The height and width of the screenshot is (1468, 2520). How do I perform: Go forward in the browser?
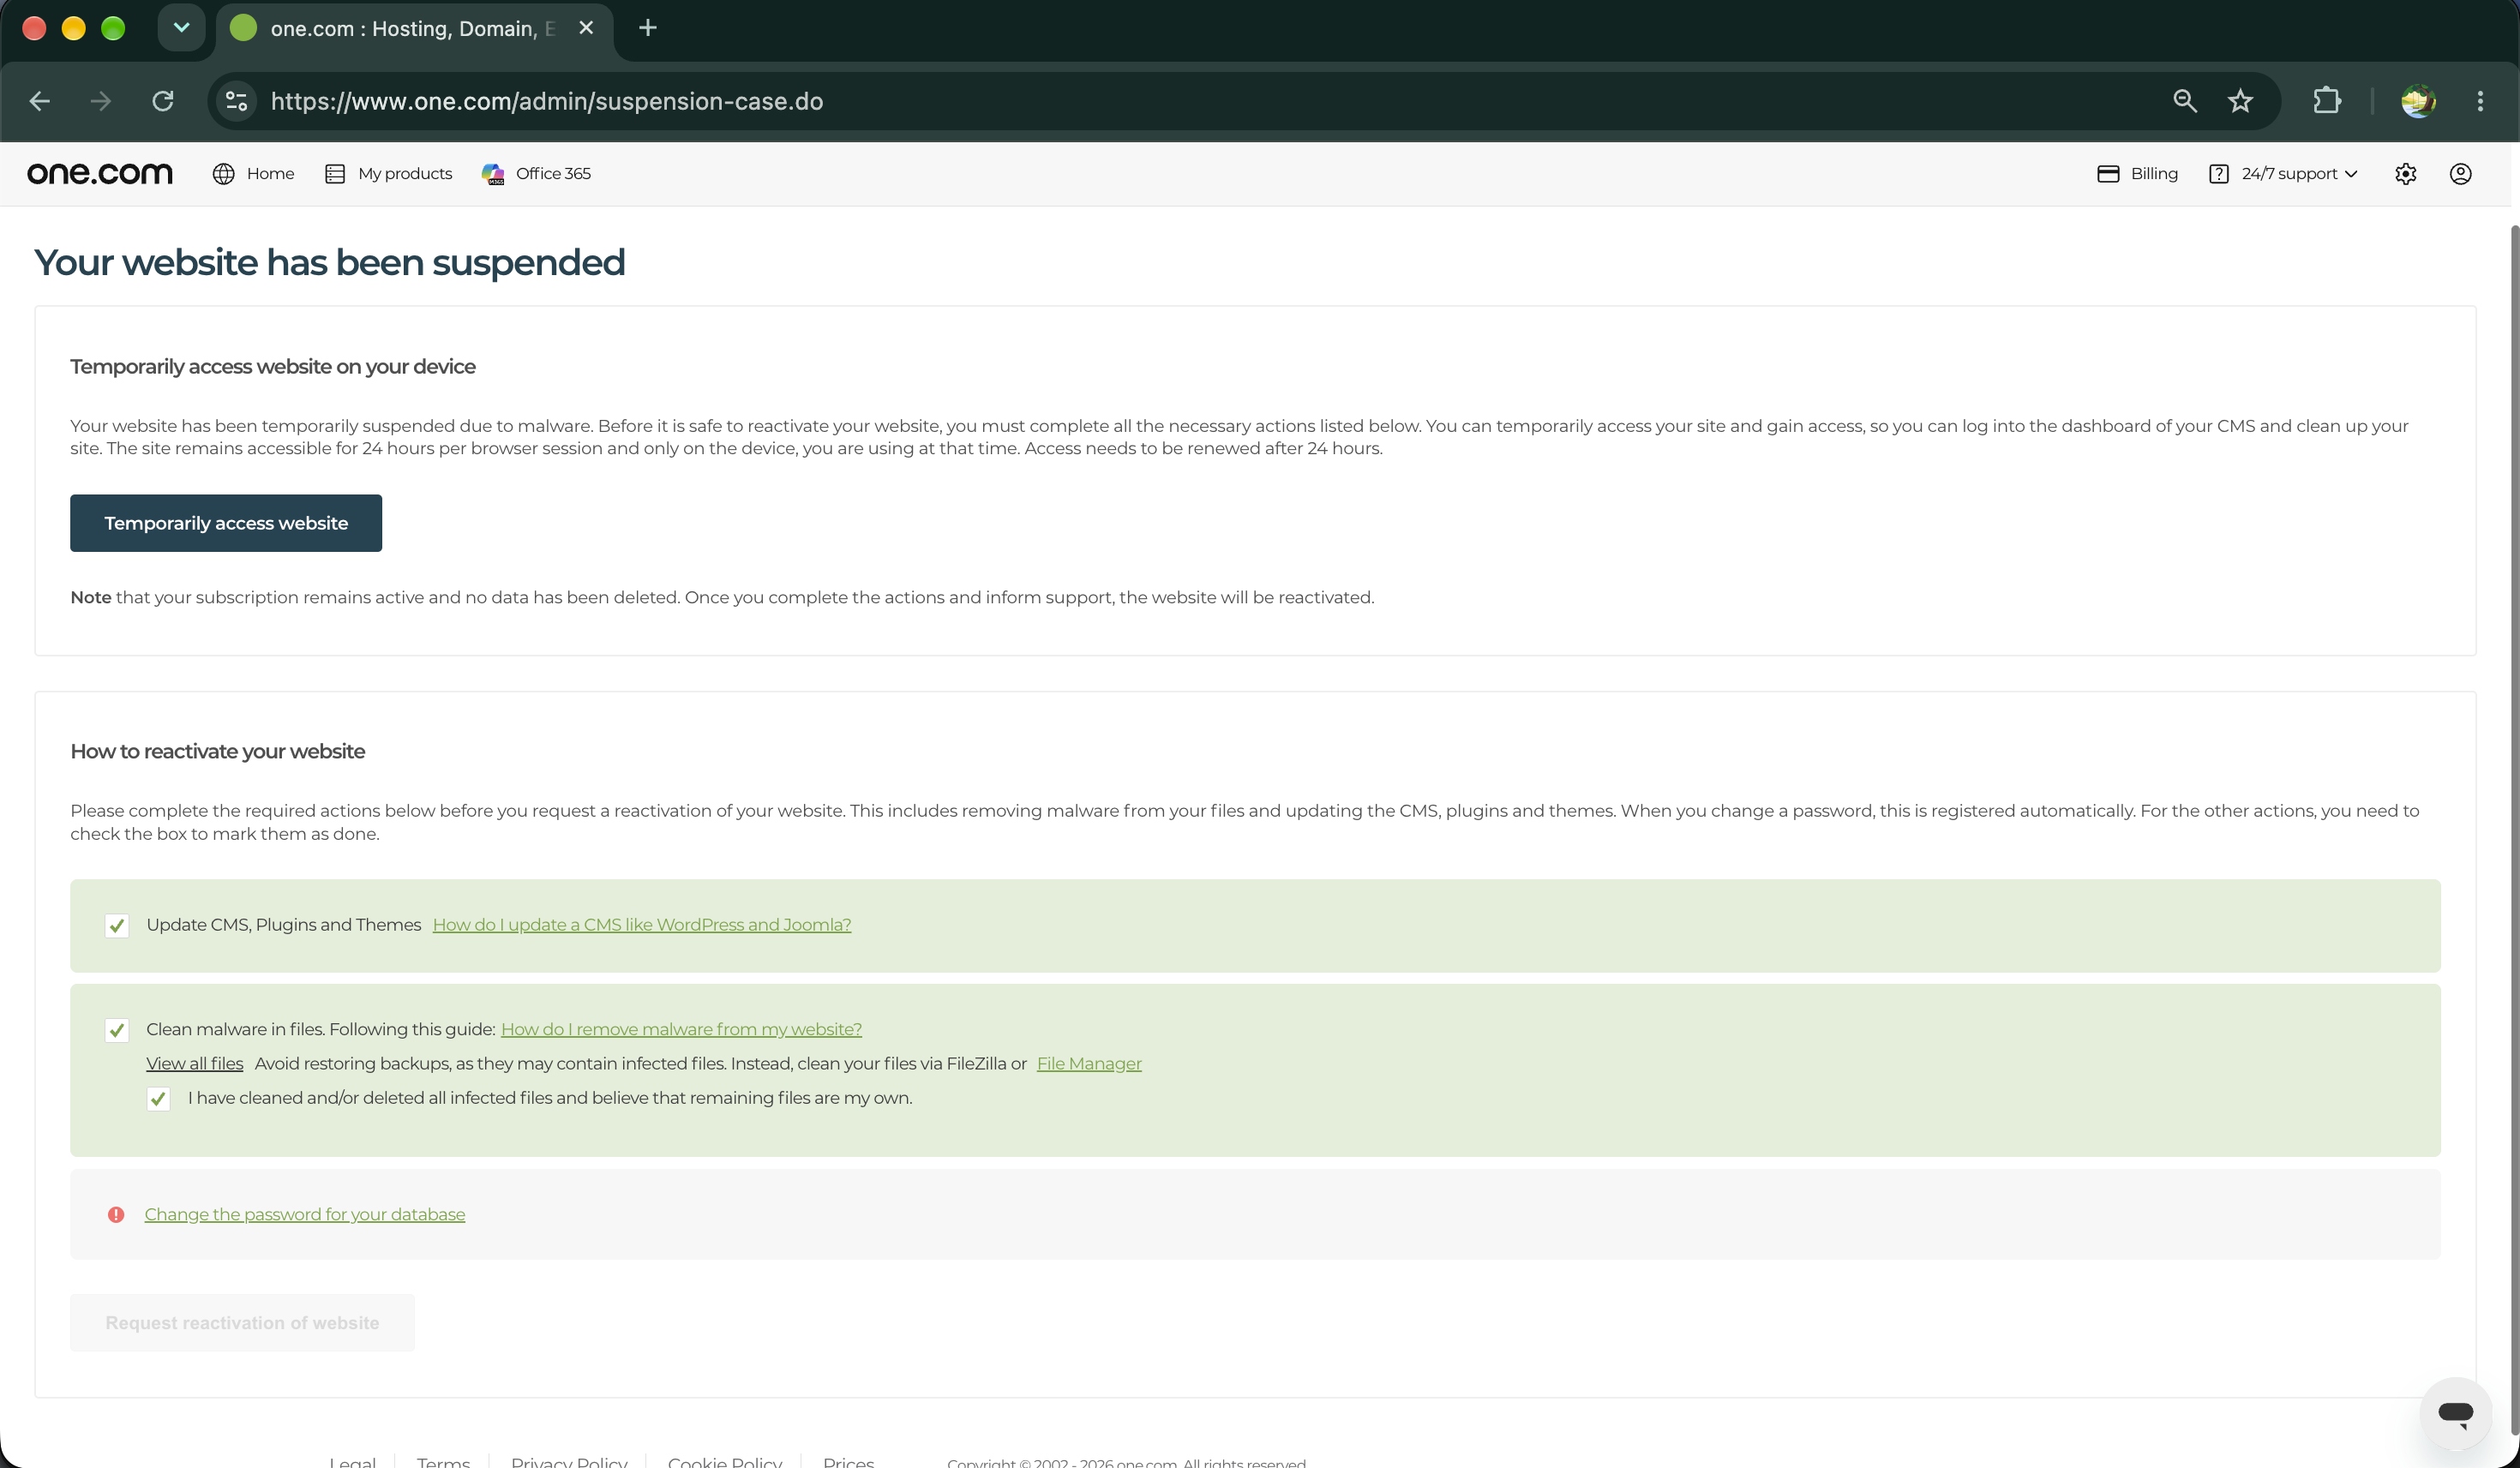point(101,101)
